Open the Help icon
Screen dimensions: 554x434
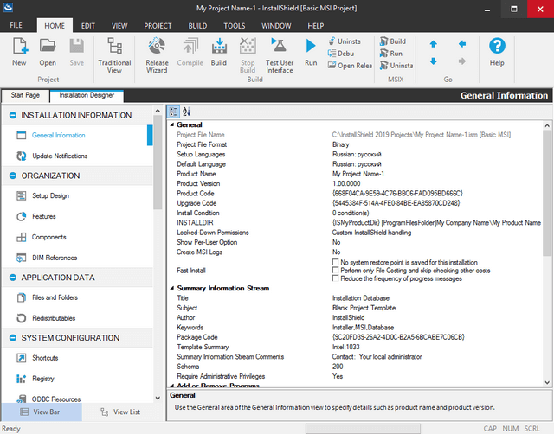tap(497, 51)
